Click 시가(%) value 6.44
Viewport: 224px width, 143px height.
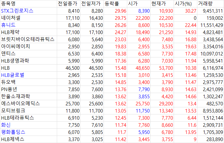(x=192, y=118)
